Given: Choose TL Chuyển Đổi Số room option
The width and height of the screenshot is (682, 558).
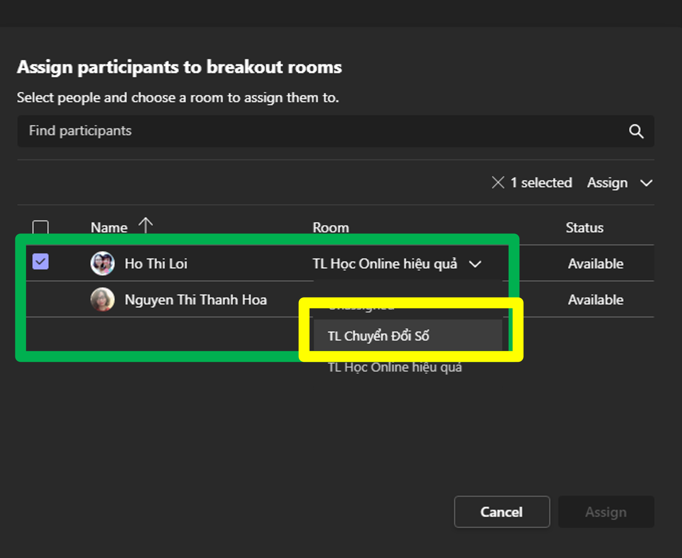Looking at the screenshot, I should click(x=378, y=336).
